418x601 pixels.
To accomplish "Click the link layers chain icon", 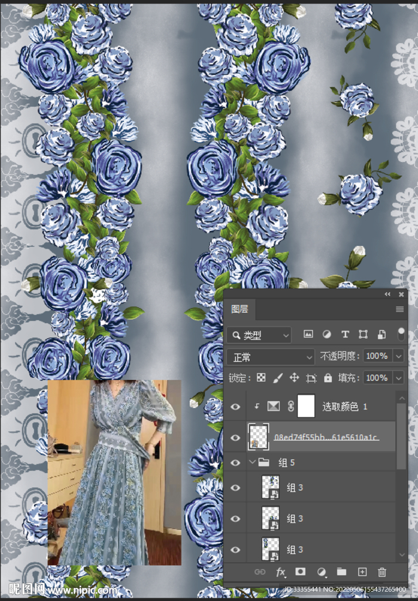I will tap(260, 572).
